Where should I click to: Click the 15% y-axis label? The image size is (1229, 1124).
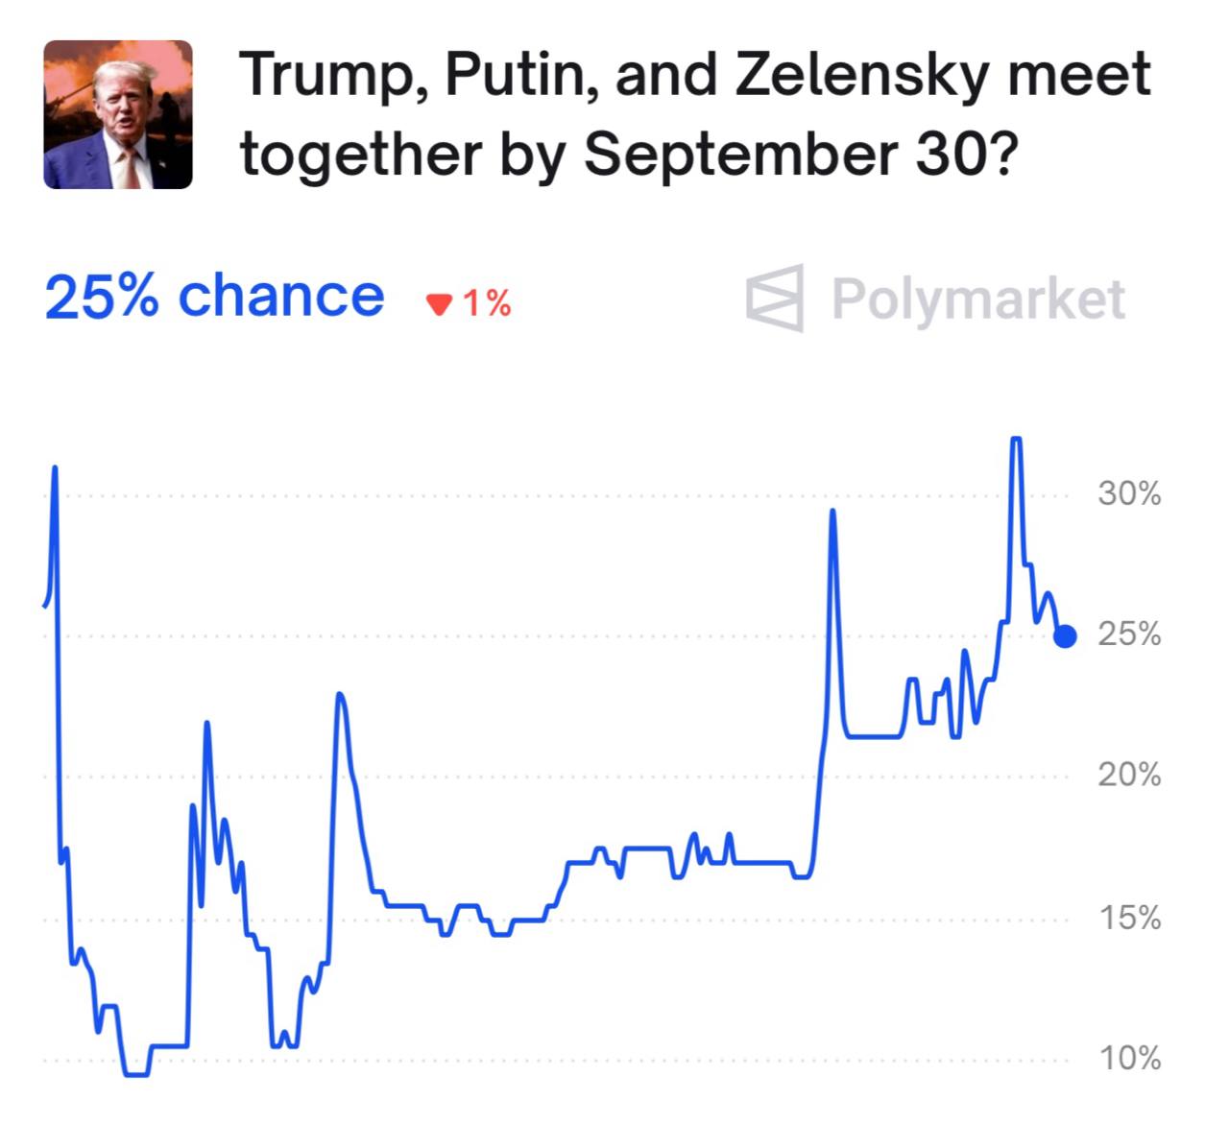click(1129, 919)
